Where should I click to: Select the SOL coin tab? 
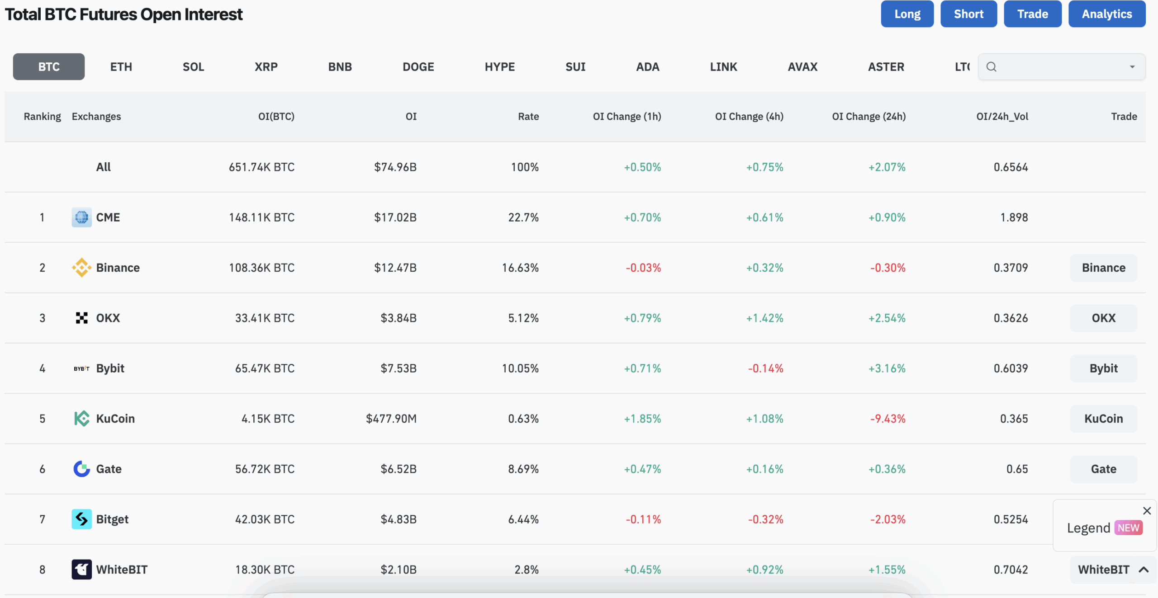(194, 67)
